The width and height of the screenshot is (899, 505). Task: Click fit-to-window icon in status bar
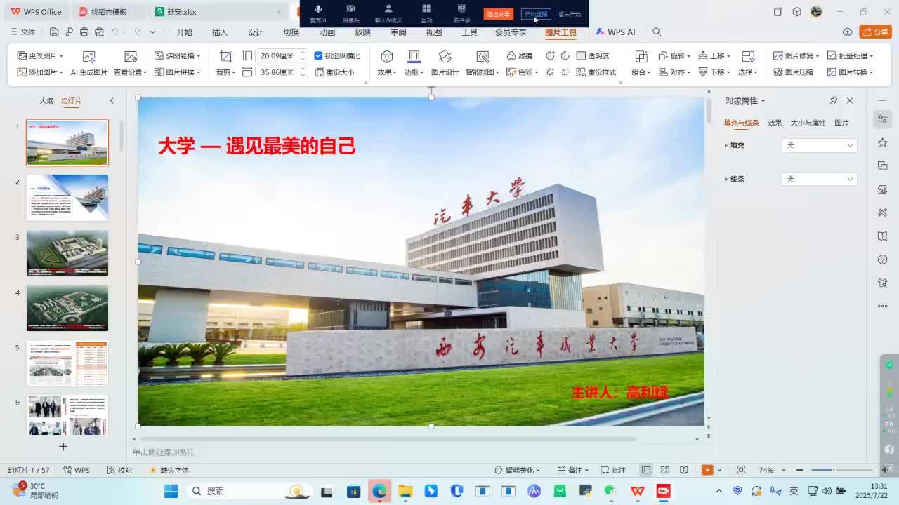click(x=741, y=470)
